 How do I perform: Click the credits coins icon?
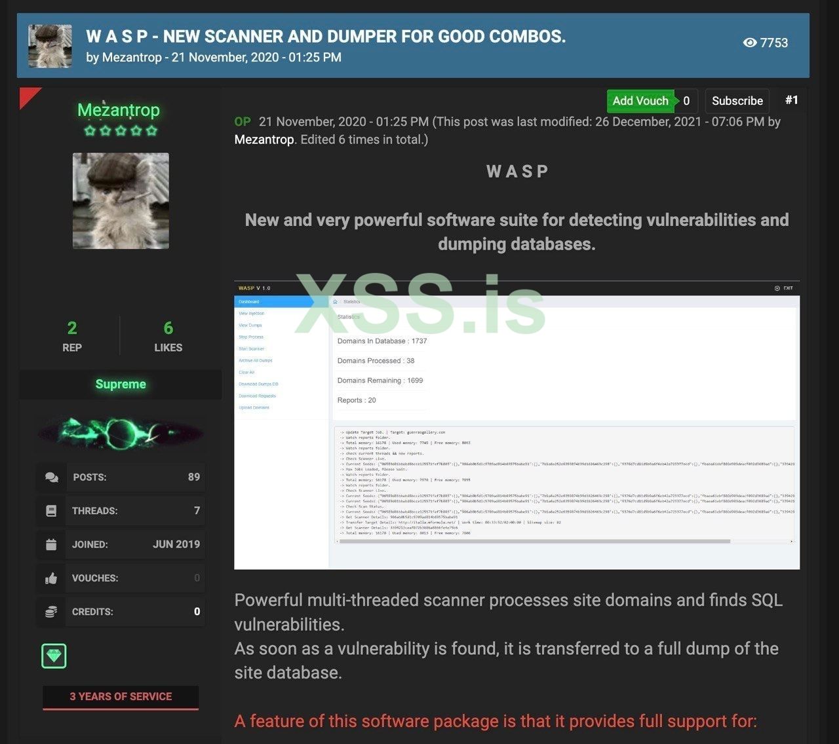pyautogui.click(x=51, y=612)
